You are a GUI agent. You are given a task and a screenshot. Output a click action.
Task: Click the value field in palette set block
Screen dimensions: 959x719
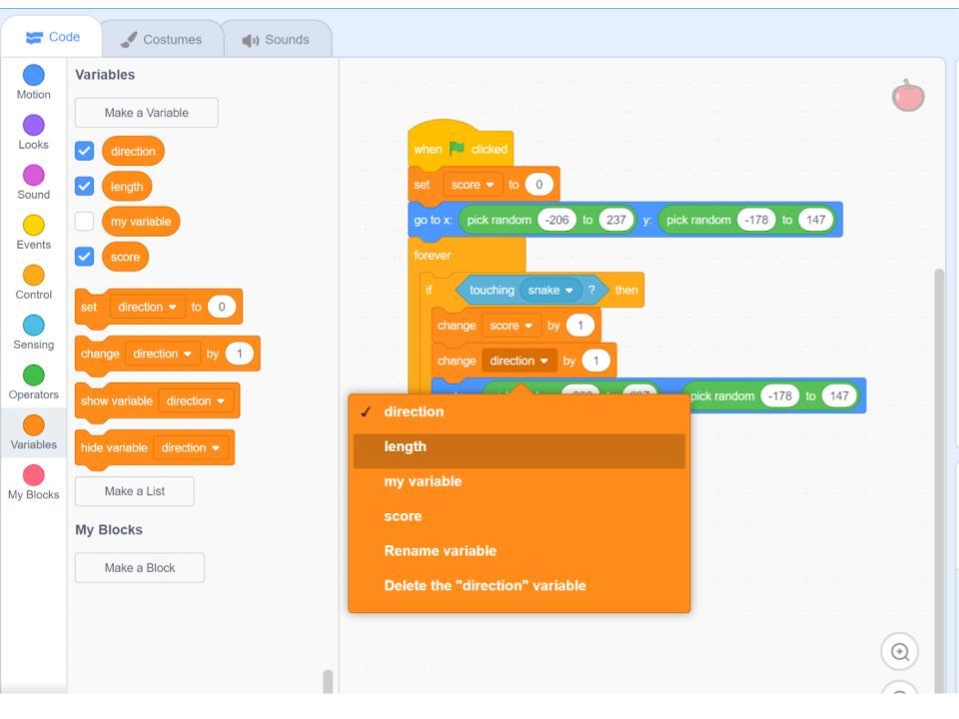pyautogui.click(x=222, y=307)
